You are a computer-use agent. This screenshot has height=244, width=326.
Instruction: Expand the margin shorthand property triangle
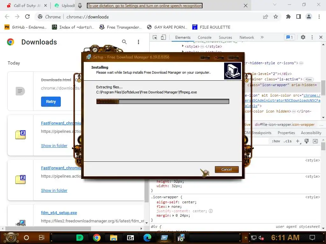point(173,216)
